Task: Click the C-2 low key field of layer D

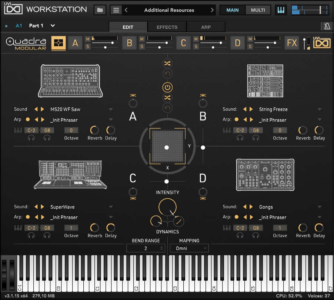Action: point(240,228)
